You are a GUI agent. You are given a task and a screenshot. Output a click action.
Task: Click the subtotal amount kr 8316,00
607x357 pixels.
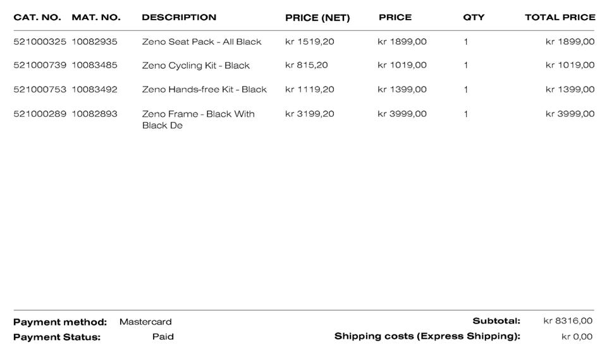click(x=568, y=321)
